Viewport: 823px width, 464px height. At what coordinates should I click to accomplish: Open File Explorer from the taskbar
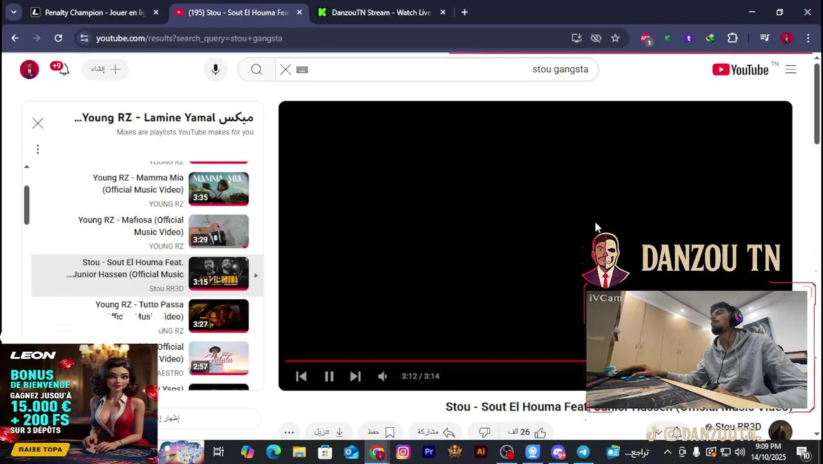tap(299, 452)
